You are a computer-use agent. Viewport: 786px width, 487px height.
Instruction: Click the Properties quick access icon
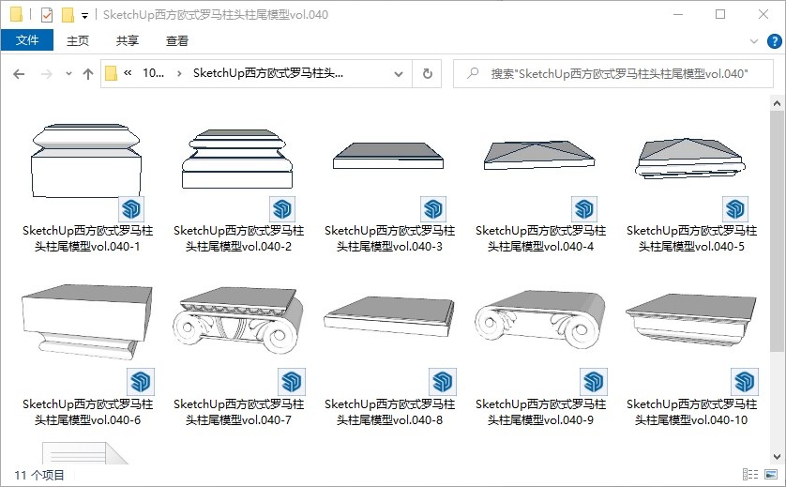click(47, 15)
